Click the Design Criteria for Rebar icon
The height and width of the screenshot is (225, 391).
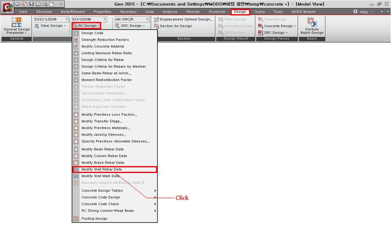point(76,60)
